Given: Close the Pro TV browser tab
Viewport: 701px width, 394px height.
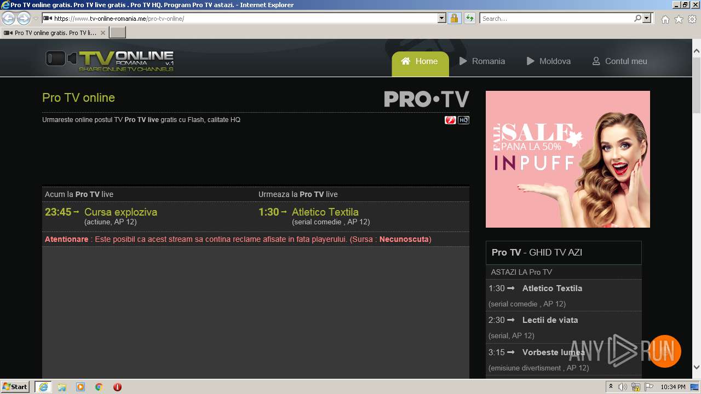Looking at the screenshot, I should click(x=102, y=33).
